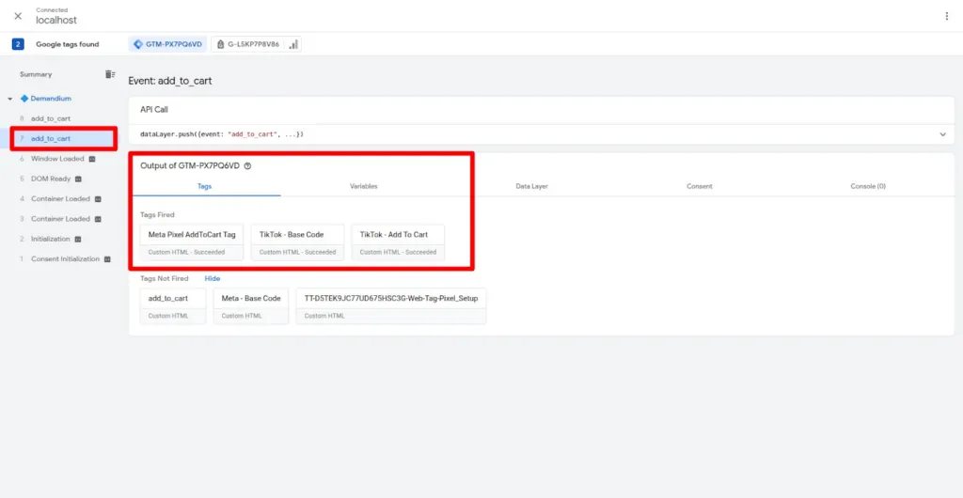Switch to the Tags tab

pyautogui.click(x=204, y=186)
